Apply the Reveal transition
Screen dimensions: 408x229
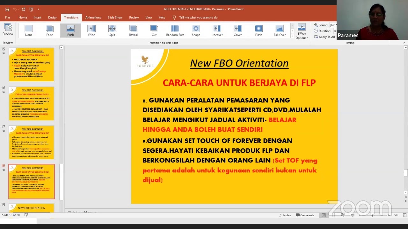click(x=133, y=31)
